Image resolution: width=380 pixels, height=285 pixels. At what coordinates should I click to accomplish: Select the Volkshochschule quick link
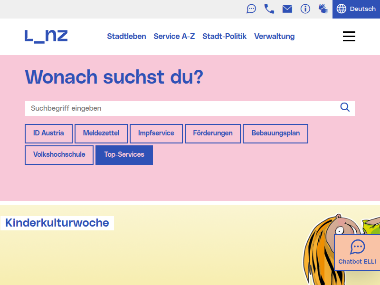pyautogui.click(x=59, y=155)
